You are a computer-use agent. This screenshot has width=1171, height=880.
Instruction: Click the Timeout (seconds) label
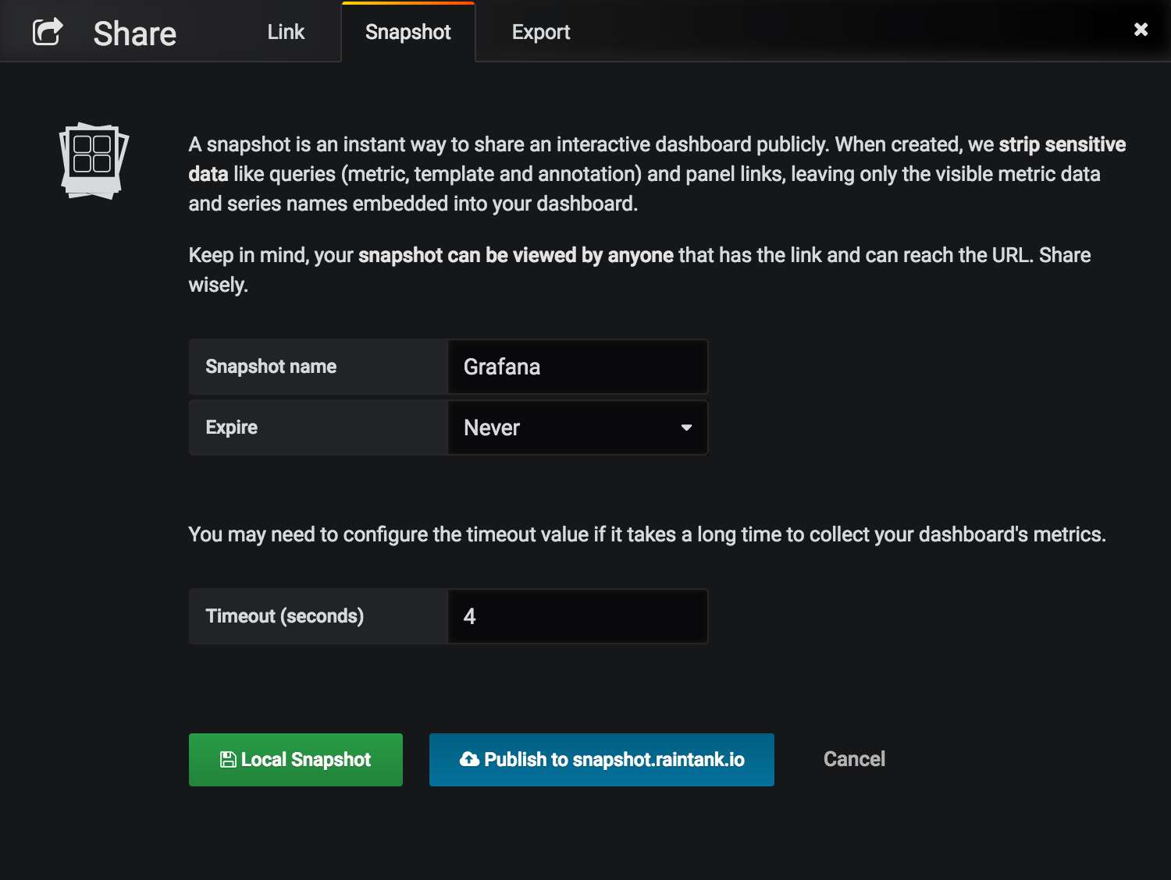pos(285,616)
